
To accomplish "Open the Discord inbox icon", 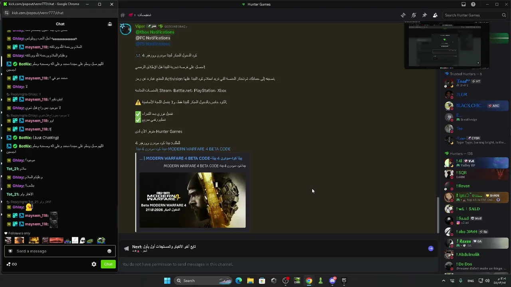I will point(463,4).
